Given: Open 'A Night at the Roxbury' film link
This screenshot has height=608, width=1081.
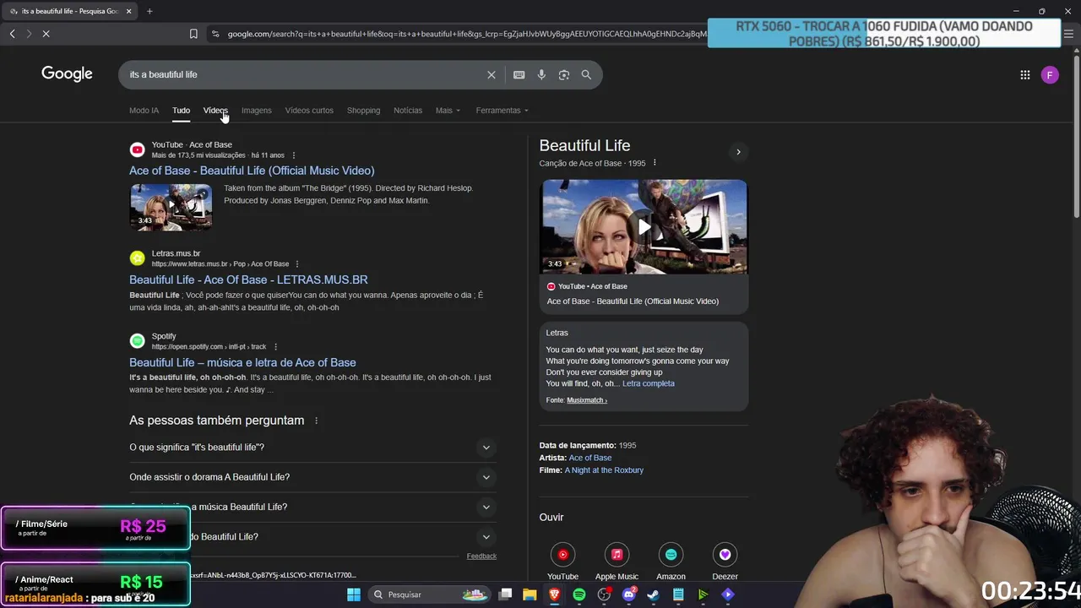Looking at the screenshot, I should (x=604, y=470).
